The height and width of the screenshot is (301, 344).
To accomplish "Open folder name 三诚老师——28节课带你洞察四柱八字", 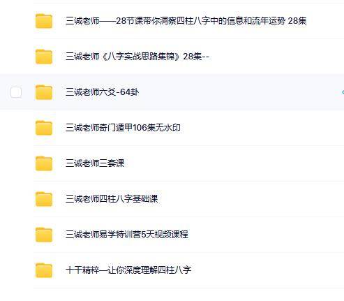I will click(x=186, y=21).
